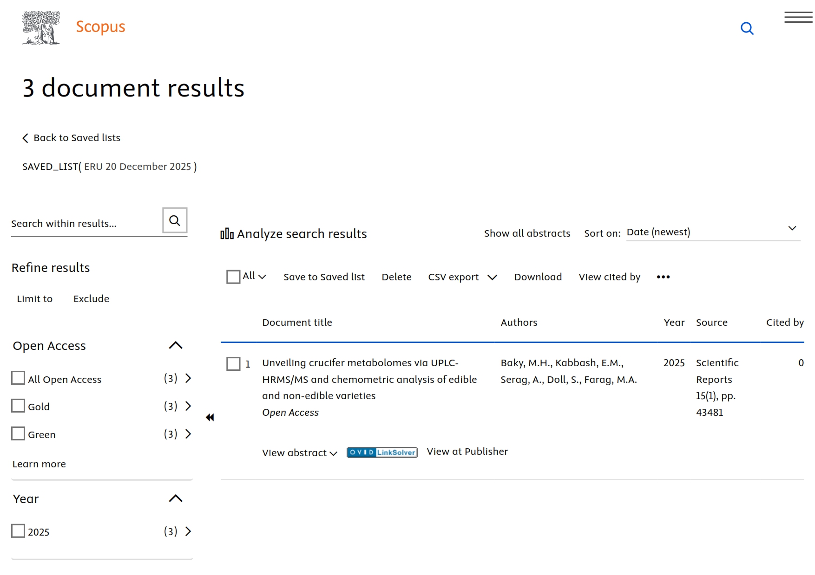
Task: Open the three-dot more options menu
Action: point(663,277)
